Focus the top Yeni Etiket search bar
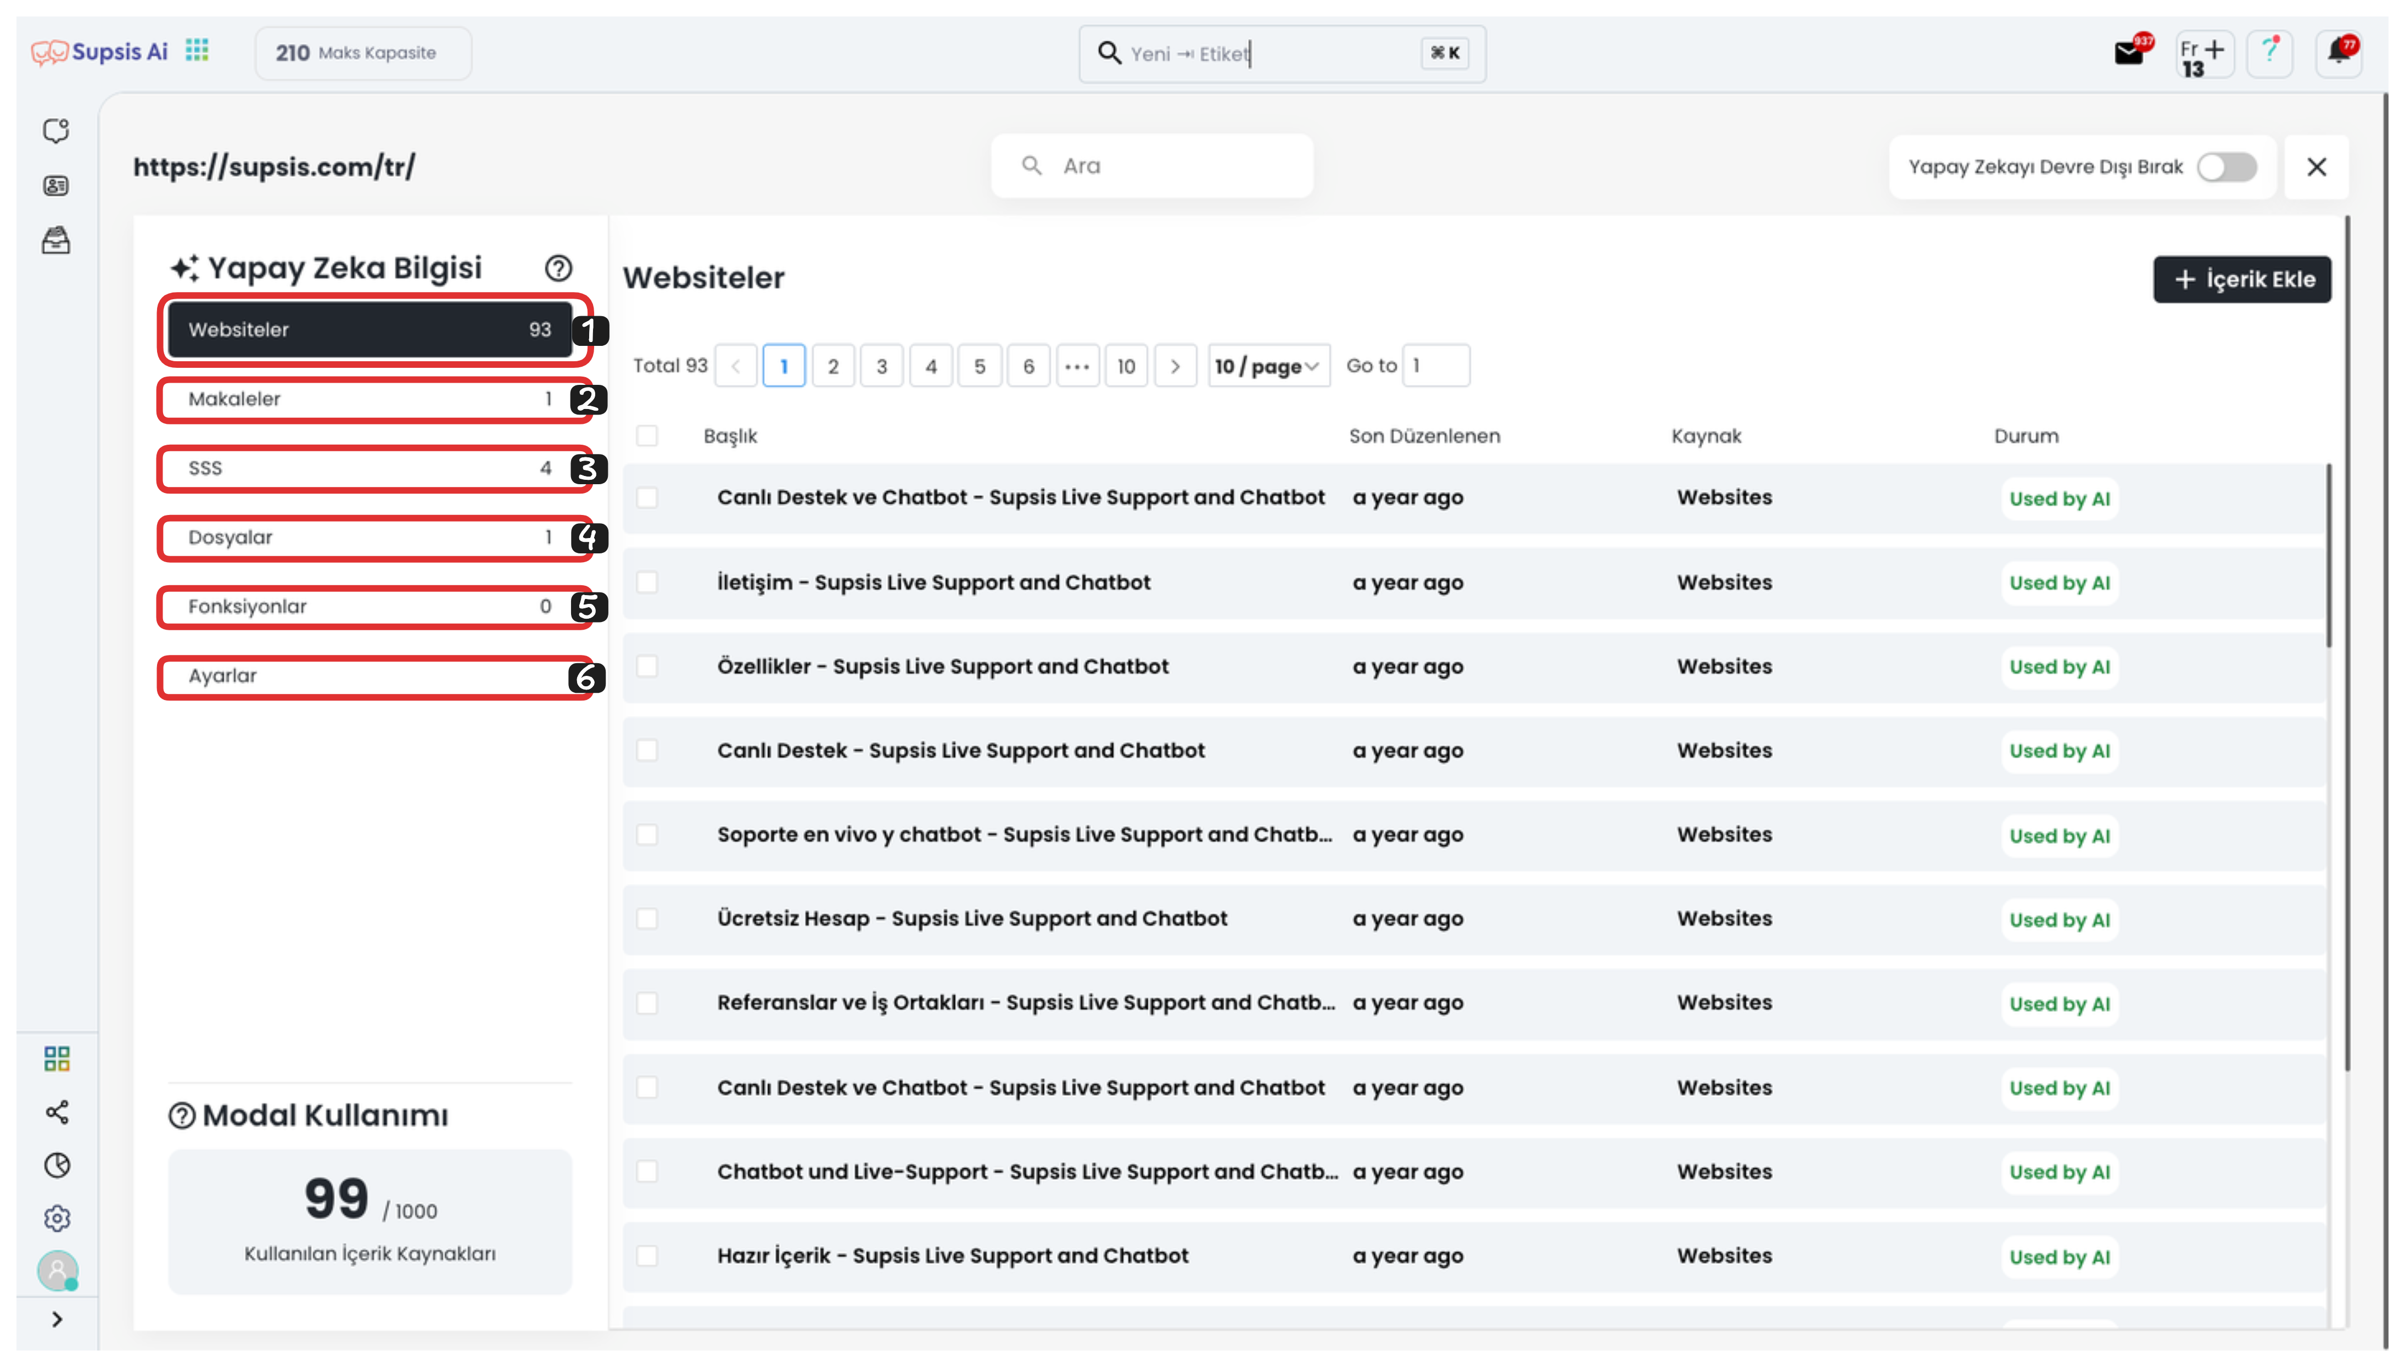Image resolution: width=2405 pixels, height=1367 pixels. coord(1282,53)
